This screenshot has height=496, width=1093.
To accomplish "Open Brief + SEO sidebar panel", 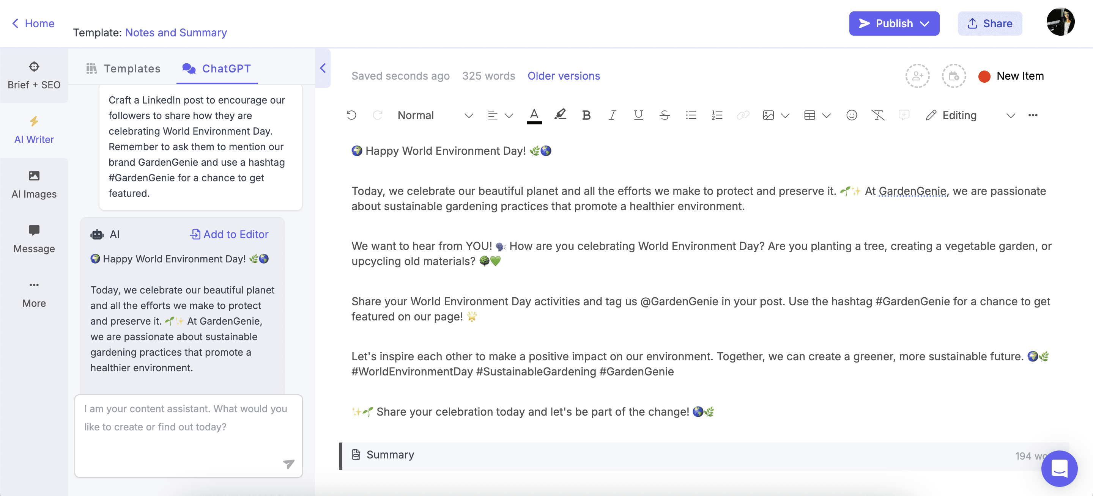I will (x=34, y=75).
